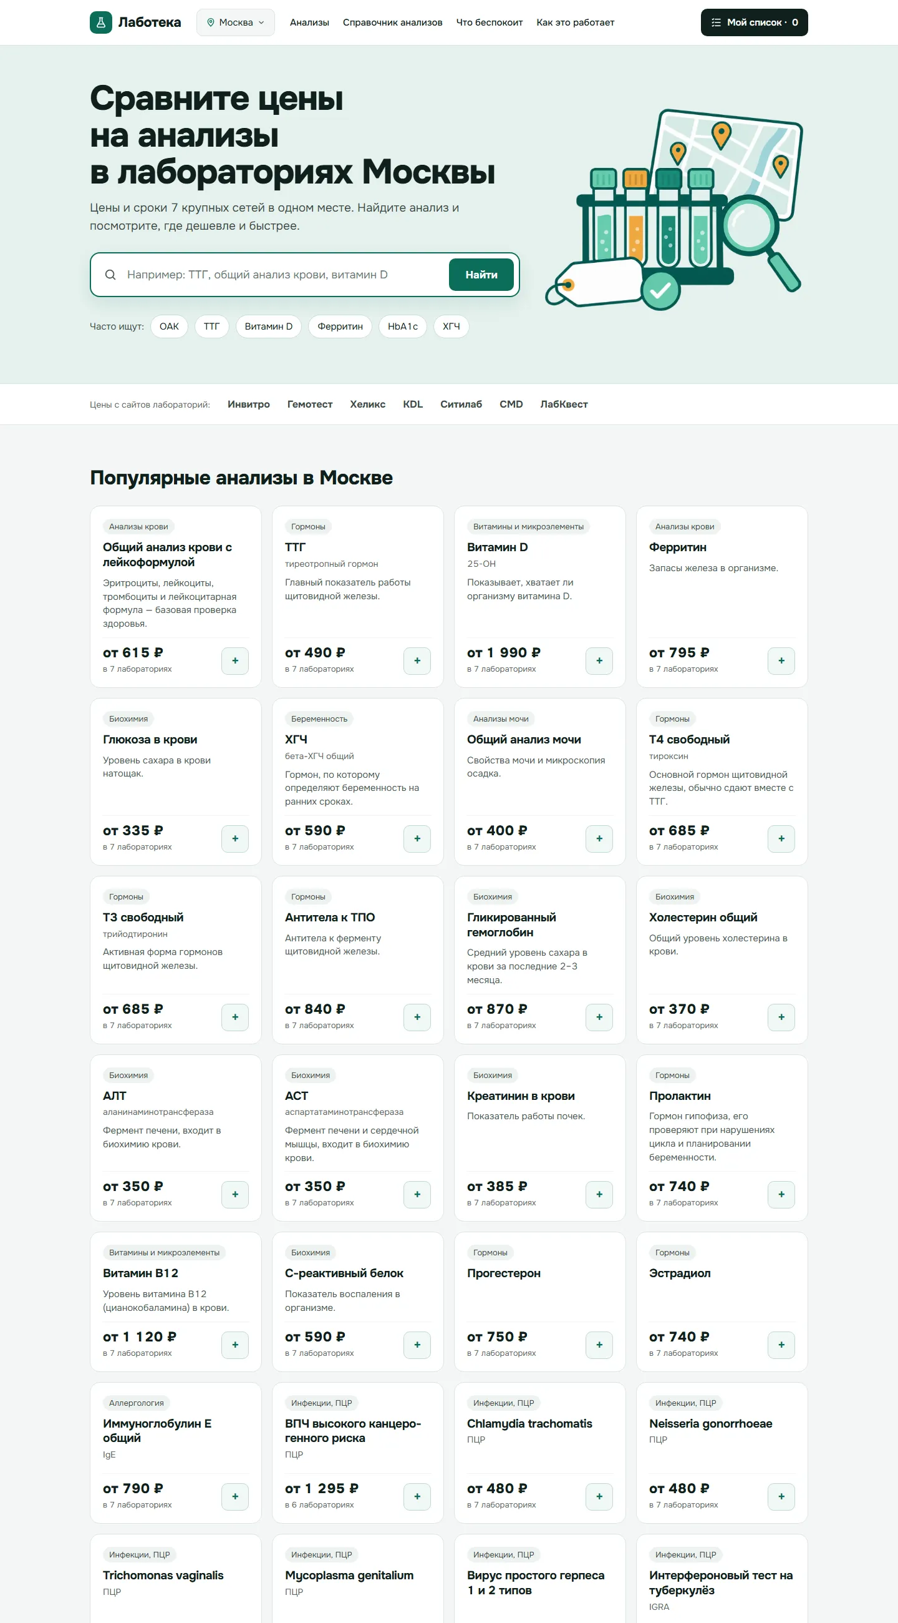
Task: Open the Анализы menu item
Action: 309,22
